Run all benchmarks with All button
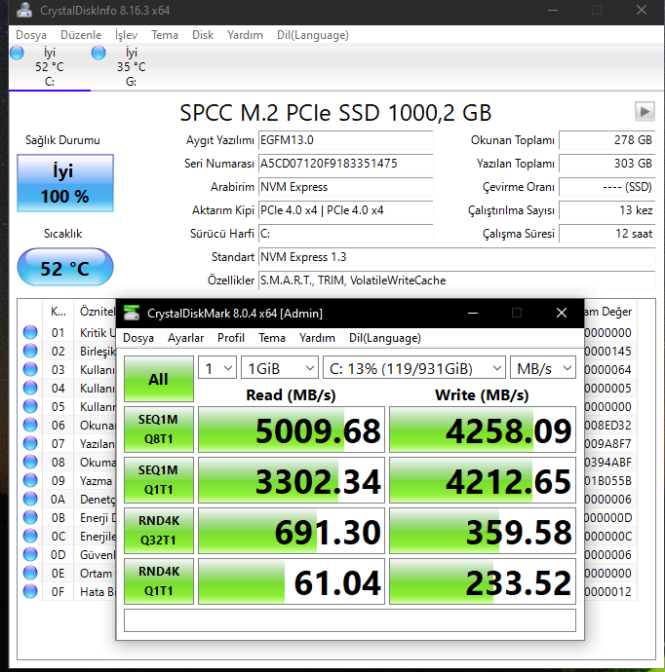This screenshot has width=665, height=672. pyautogui.click(x=159, y=379)
